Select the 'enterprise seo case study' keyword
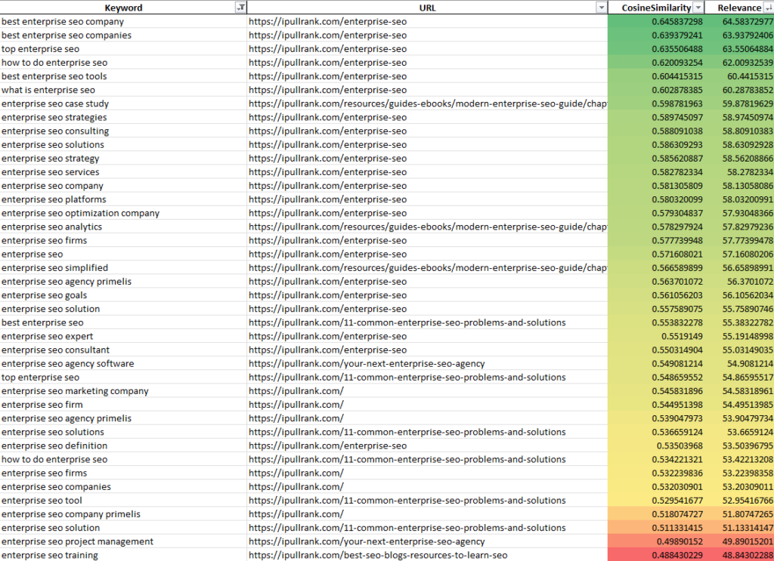 coord(55,103)
